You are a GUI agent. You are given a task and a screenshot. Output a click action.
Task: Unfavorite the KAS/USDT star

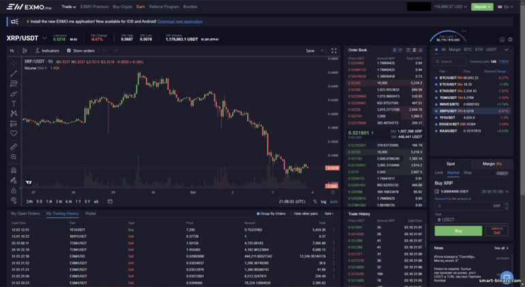[x=436, y=131]
